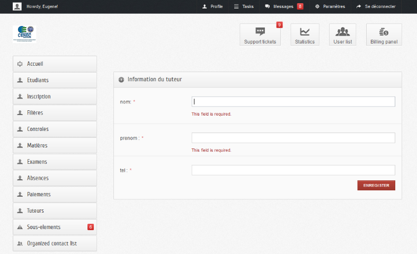The image size is (417, 254).
Task: Open Paramètres settings in top bar
Action: click(x=330, y=6)
